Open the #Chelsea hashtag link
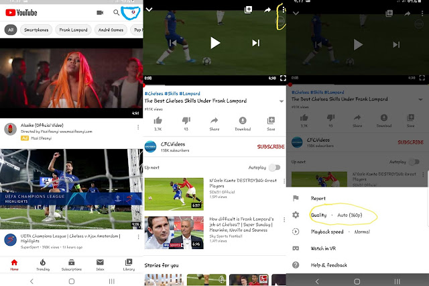Screen dimensions: 429x286 [154, 93]
